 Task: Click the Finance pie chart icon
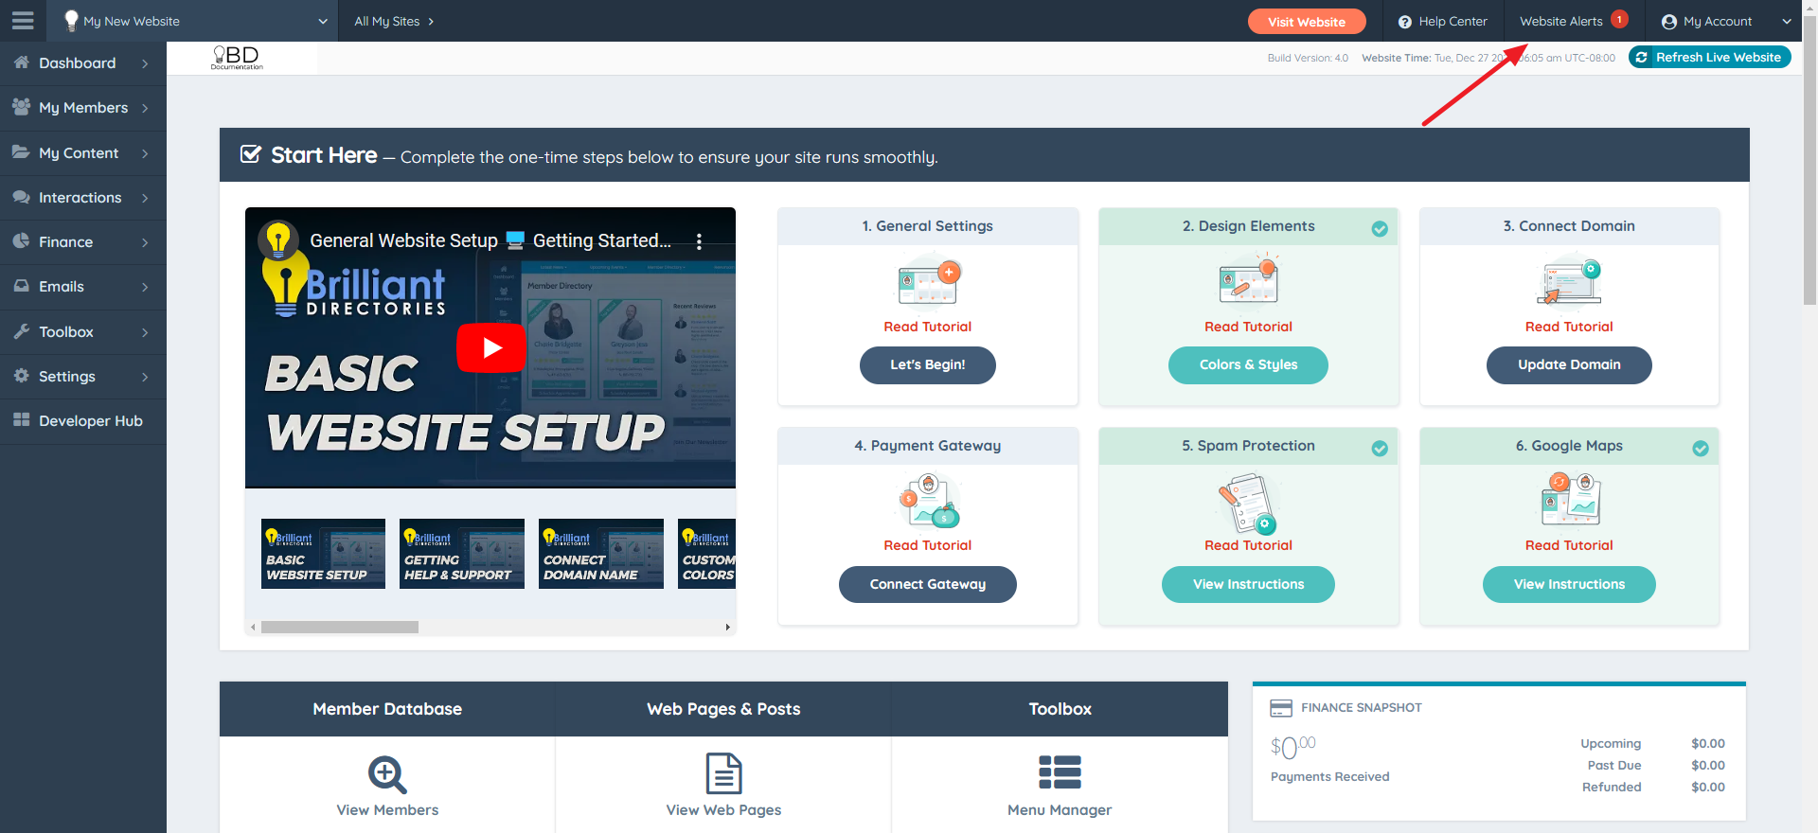tap(21, 241)
